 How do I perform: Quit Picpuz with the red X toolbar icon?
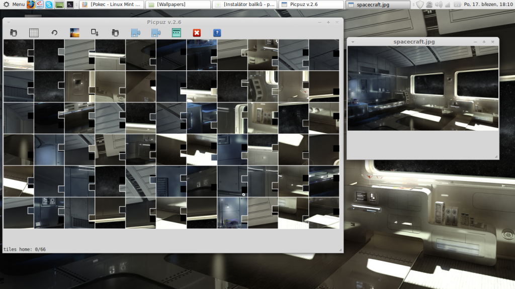point(197,33)
